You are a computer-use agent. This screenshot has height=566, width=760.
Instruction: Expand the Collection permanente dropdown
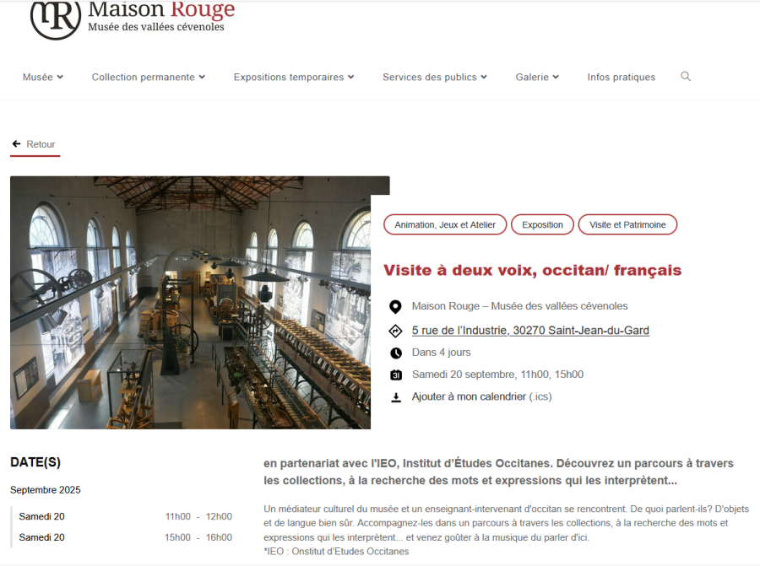pyautogui.click(x=149, y=77)
